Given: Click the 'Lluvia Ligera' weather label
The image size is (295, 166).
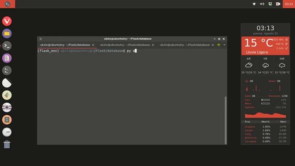Looking at the screenshot, I should point(257,52).
